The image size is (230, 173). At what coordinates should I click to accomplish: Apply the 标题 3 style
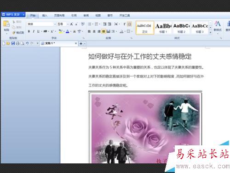(x=200, y=28)
